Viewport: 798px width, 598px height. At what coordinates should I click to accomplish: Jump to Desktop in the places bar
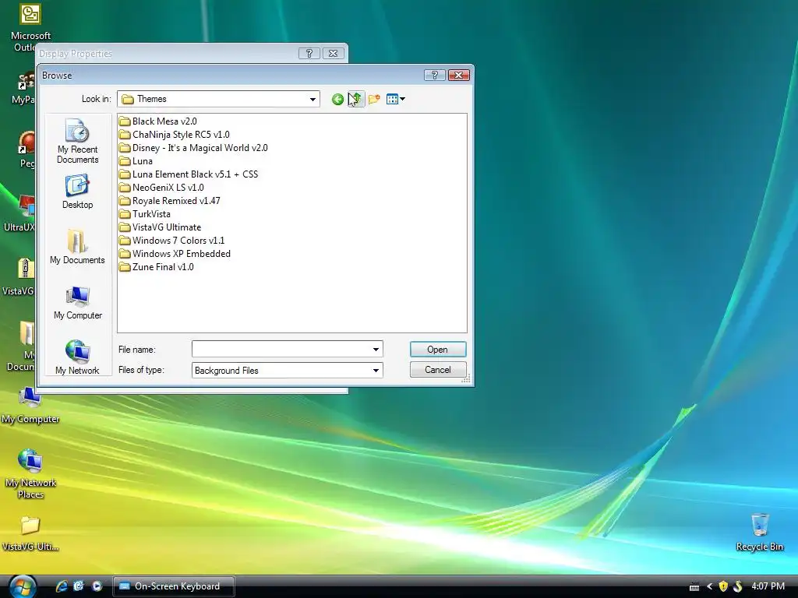(x=77, y=192)
